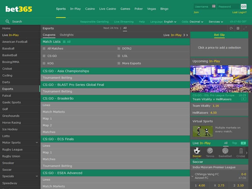Tick the All Matches checkbox
The height and width of the screenshot is (189, 252).
44,49
